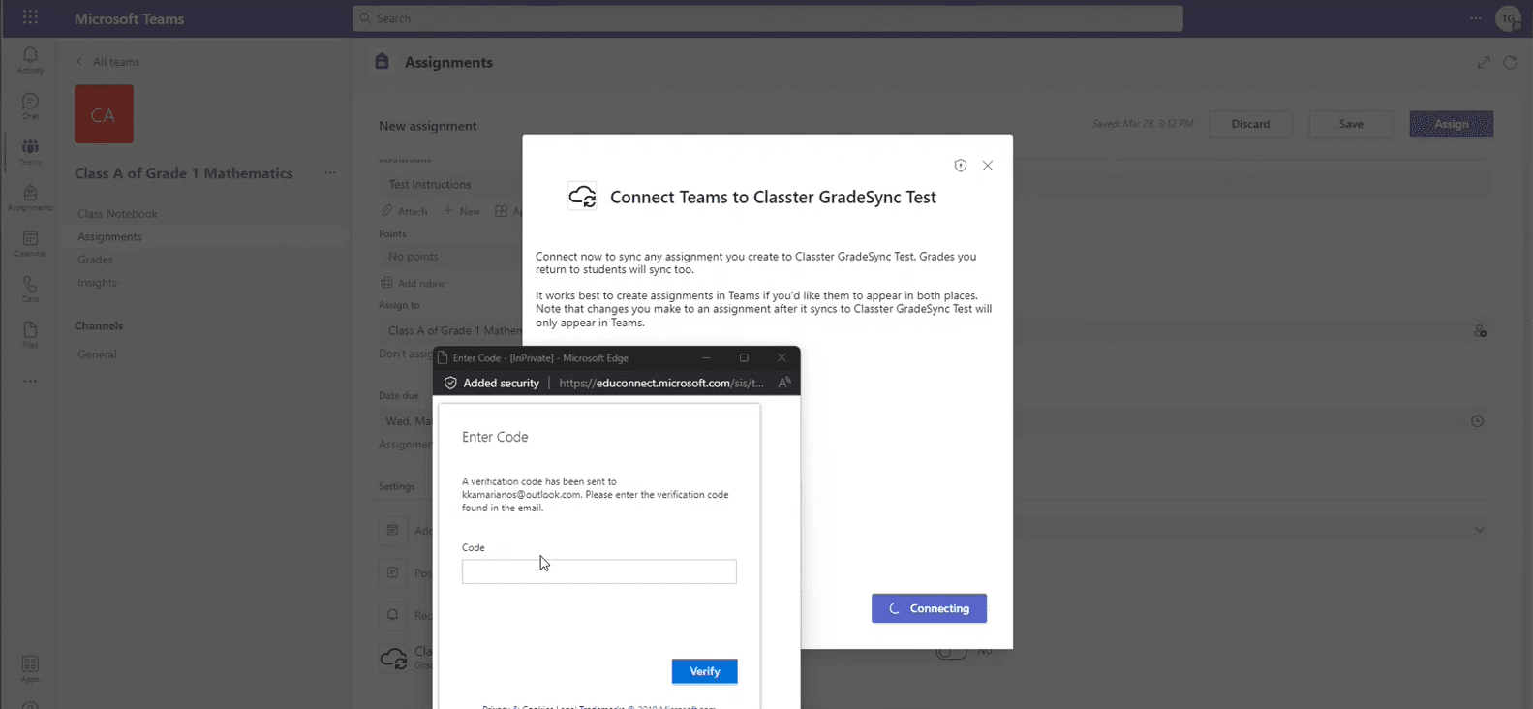Viewport: 1533px width, 709px height.
Task: Go back to All teams
Action: coord(107,62)
